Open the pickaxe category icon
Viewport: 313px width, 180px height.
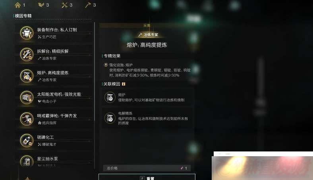click(x=88, y=5)
